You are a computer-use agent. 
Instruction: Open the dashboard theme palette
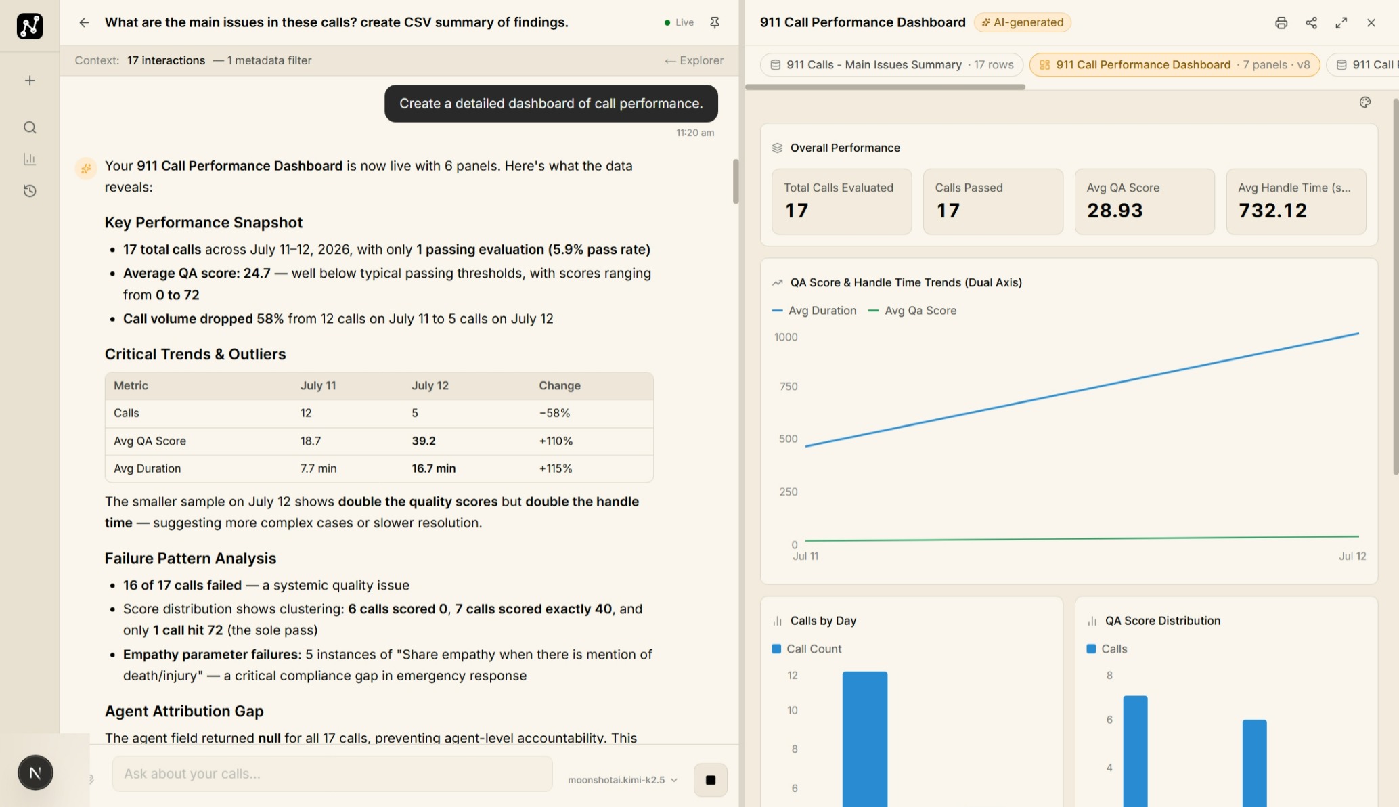(1365, 102)
